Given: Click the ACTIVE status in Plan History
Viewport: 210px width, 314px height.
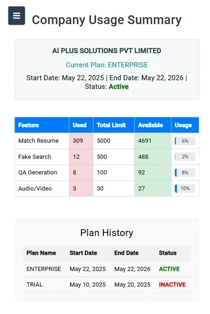Looking at the screenshot, I should (x=169, y=269).
